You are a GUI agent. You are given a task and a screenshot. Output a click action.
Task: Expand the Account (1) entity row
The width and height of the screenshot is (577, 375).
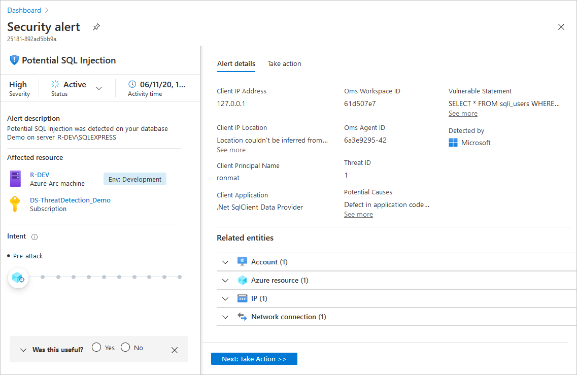pyautogui.click(x=225, y=262)
